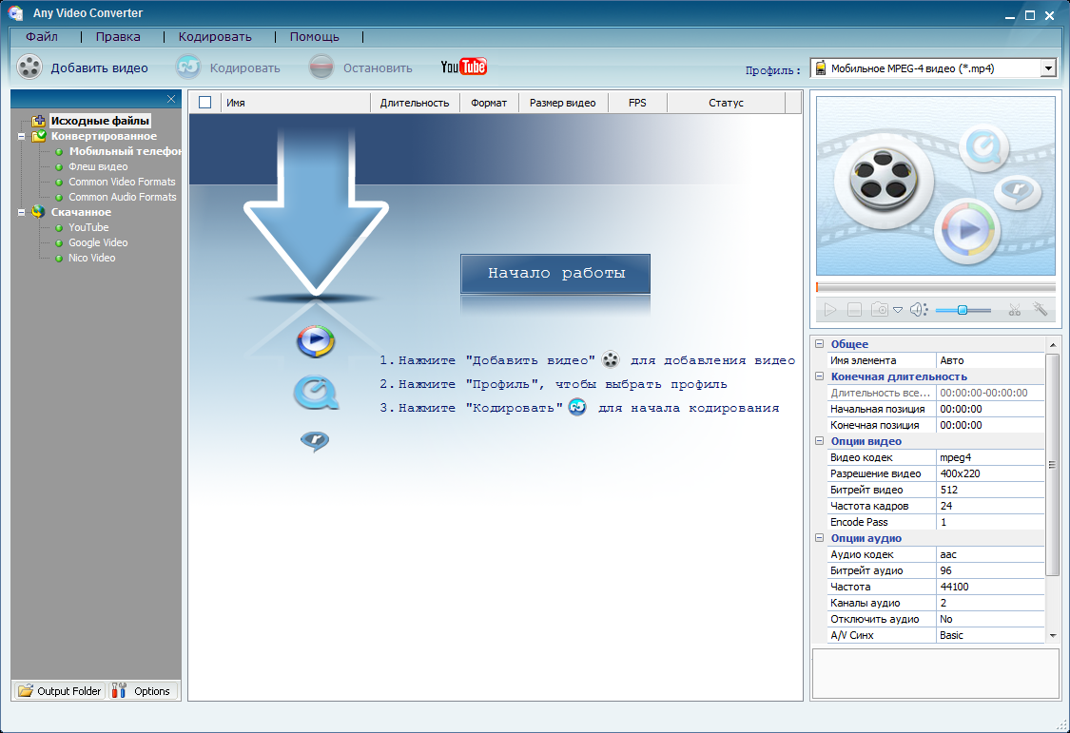Screen dimensions: 1070x733
Task: Click the Формат column header
Action: coord(489,103)
